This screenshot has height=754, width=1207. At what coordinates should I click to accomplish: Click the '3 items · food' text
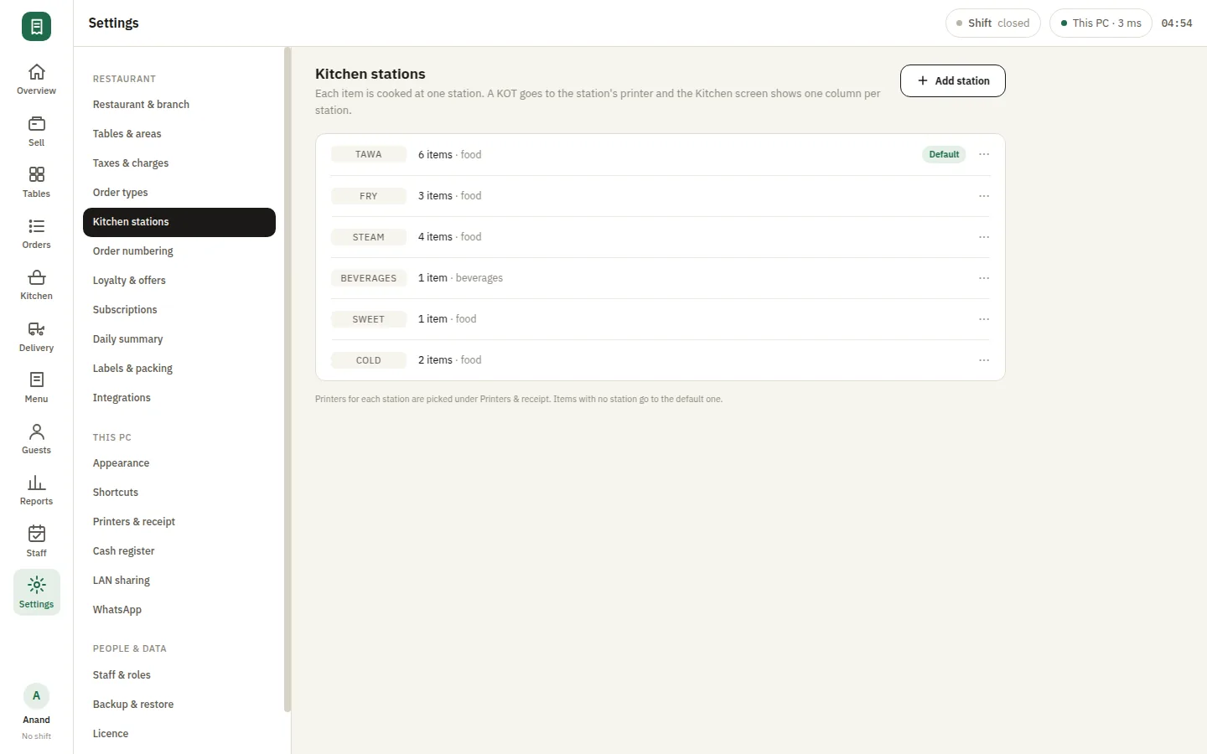[x=450, y=196]
